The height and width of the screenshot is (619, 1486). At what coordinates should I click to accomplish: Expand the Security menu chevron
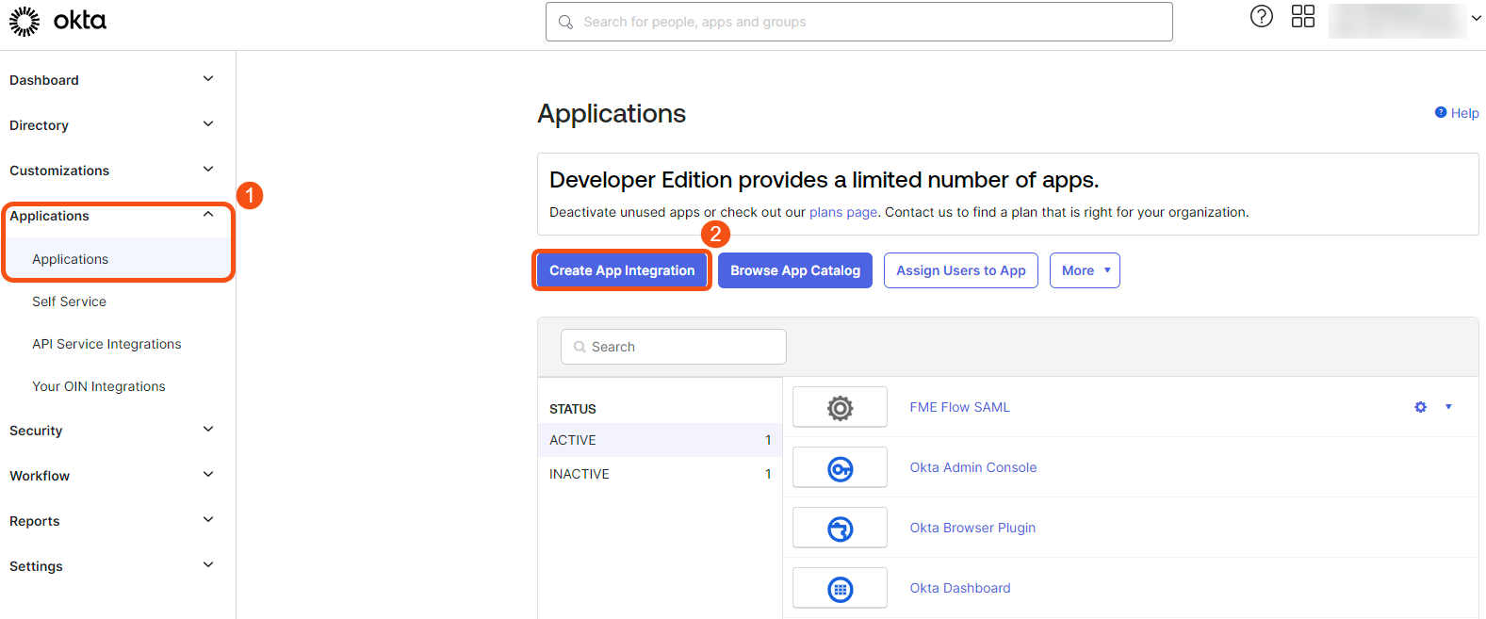coord(208,430)
